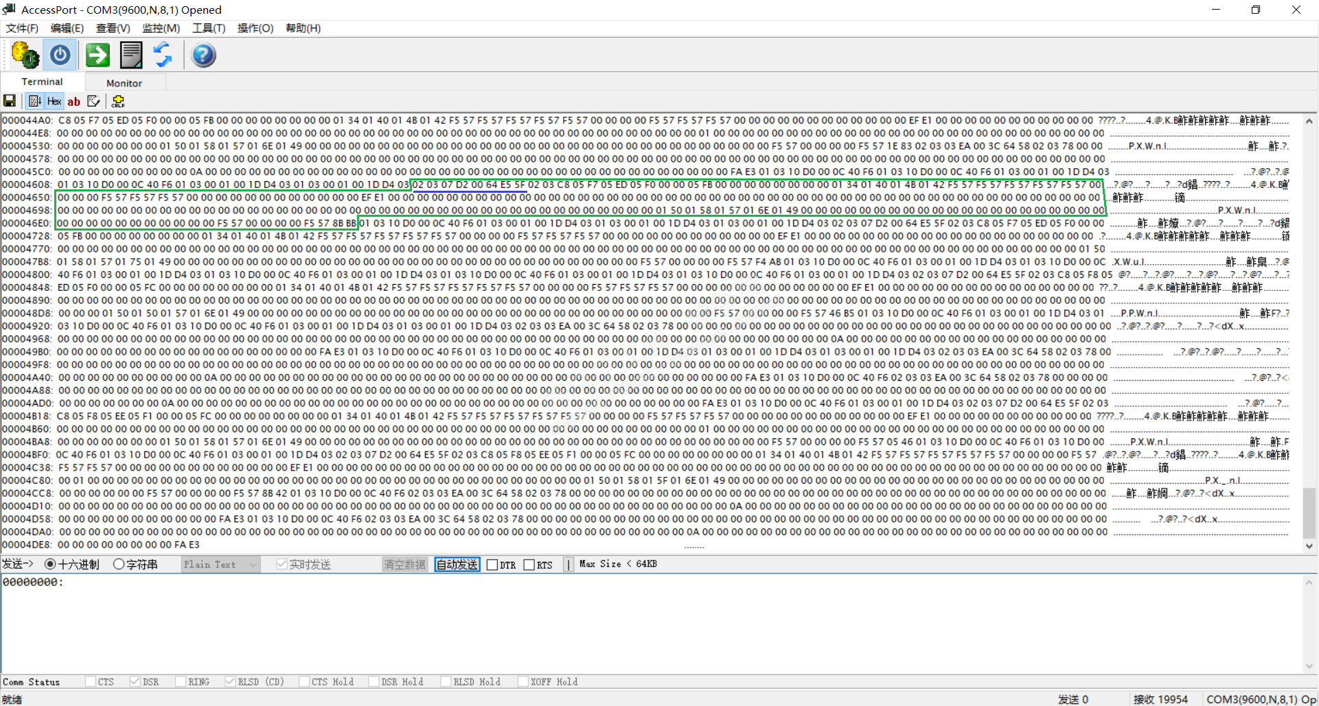Click the blue two-arrow toolbar icon
Image resolution: width=1319 pixels, height=706 pixels.
click(163, 55)
